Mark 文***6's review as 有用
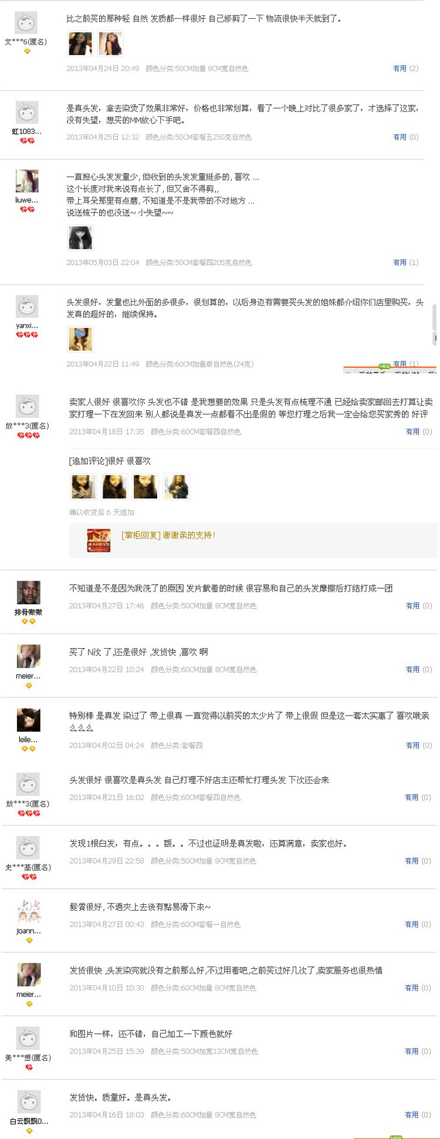440x1139 pixels. click(x=400, y=69)
